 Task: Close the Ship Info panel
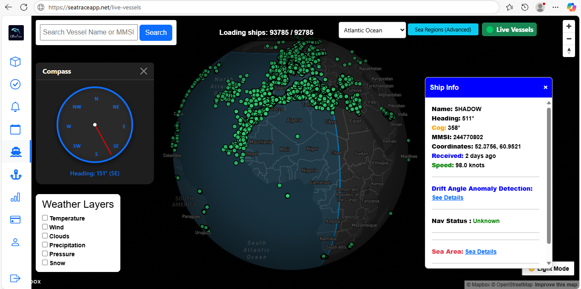(546, 87)
